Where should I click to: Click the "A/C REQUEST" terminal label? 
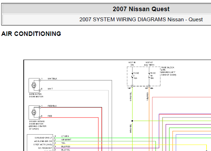[45, 148]
